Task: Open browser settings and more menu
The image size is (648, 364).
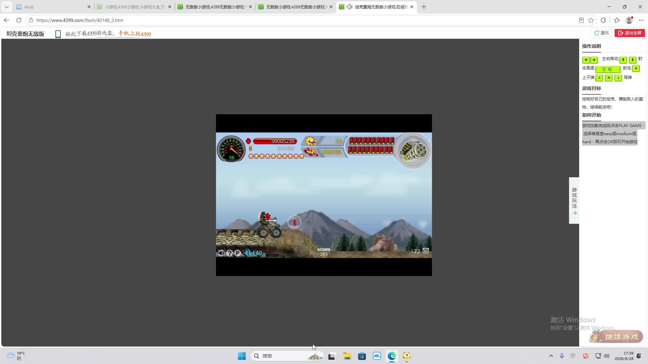Action: [641, 20]
